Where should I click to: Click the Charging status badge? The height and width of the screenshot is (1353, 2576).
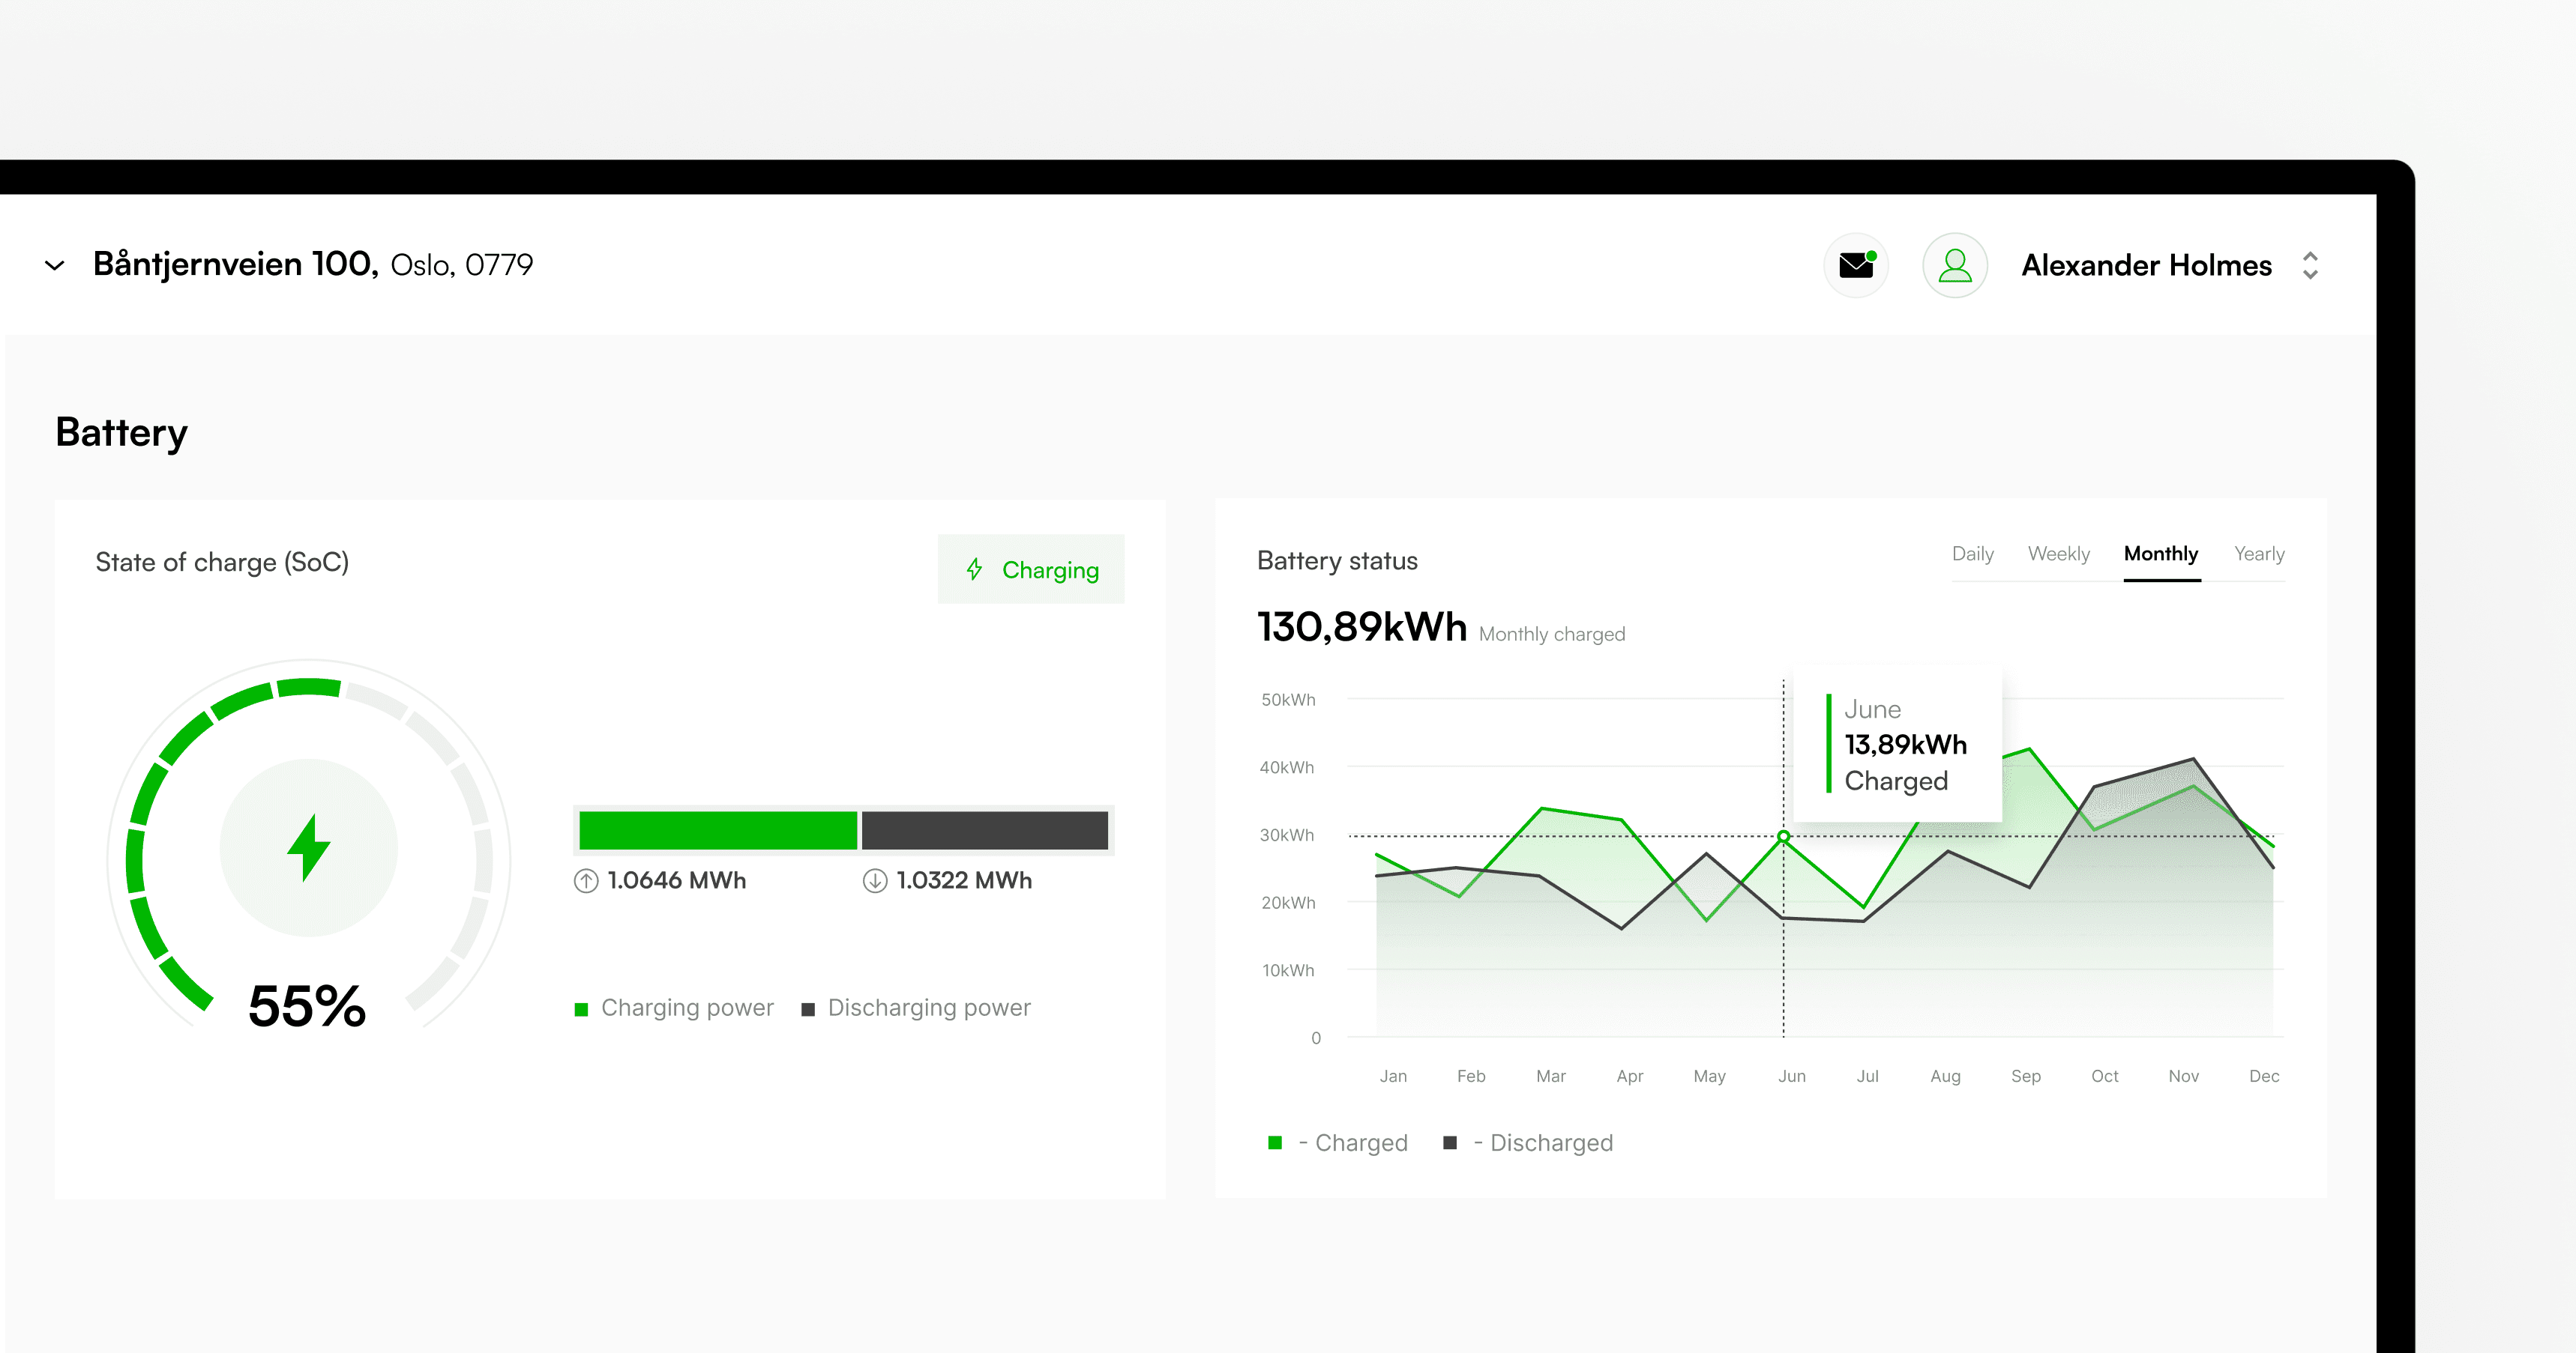click(1031, 569)
